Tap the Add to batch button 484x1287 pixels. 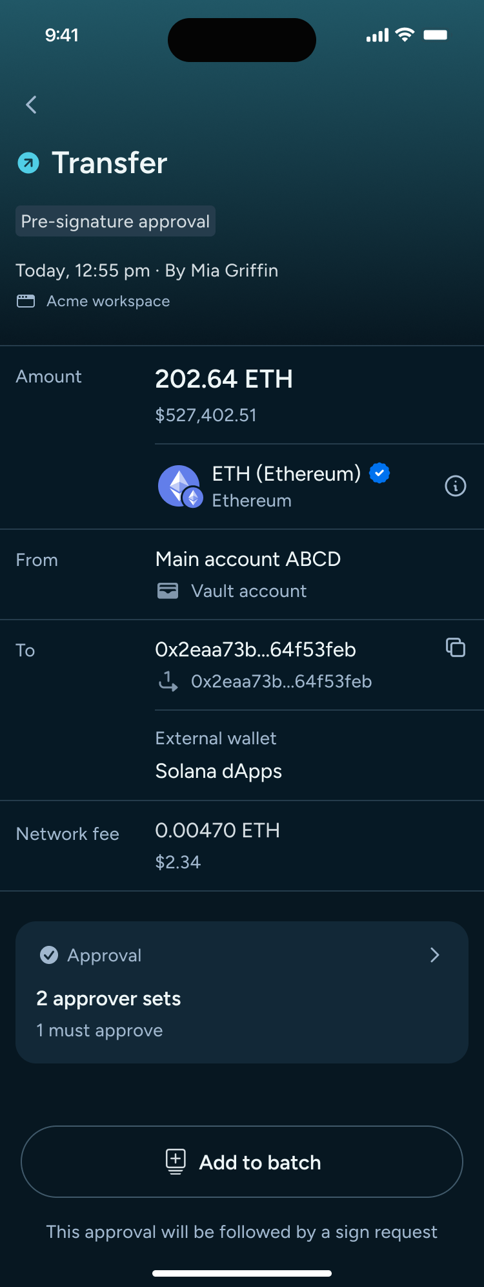242,1162
